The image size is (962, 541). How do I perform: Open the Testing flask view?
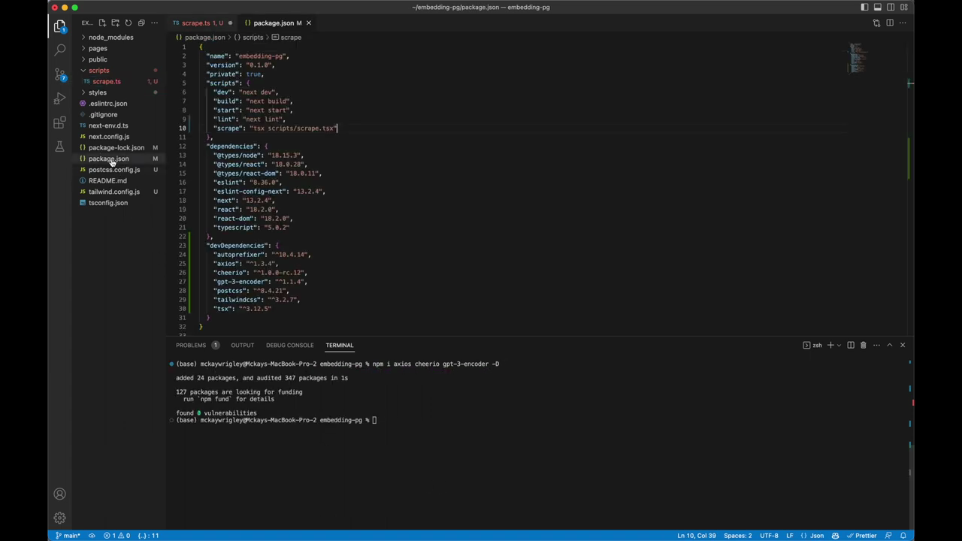[x=59, y=146]
